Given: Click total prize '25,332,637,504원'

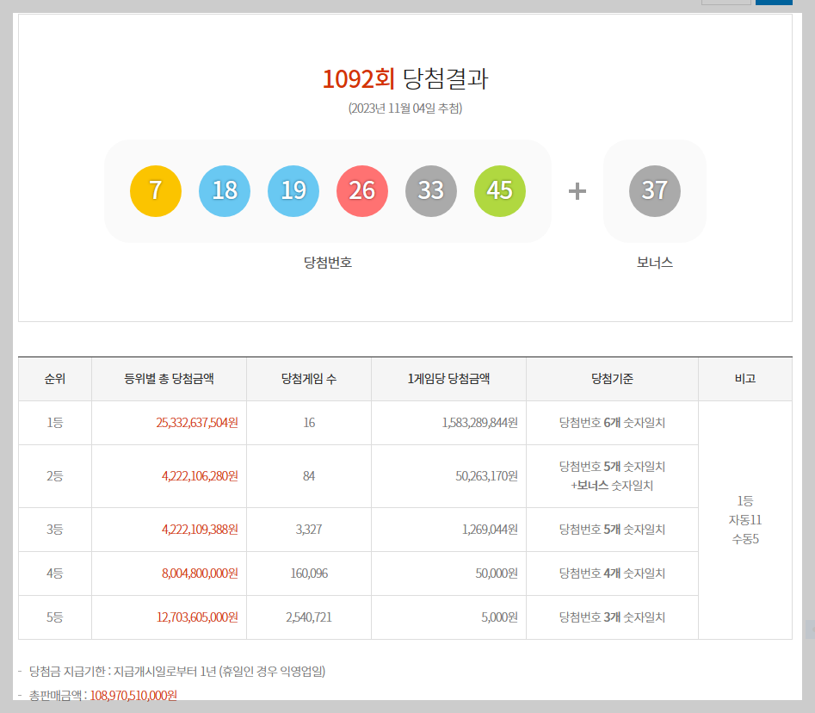Looking at the screenshot, I should [197, 423].
